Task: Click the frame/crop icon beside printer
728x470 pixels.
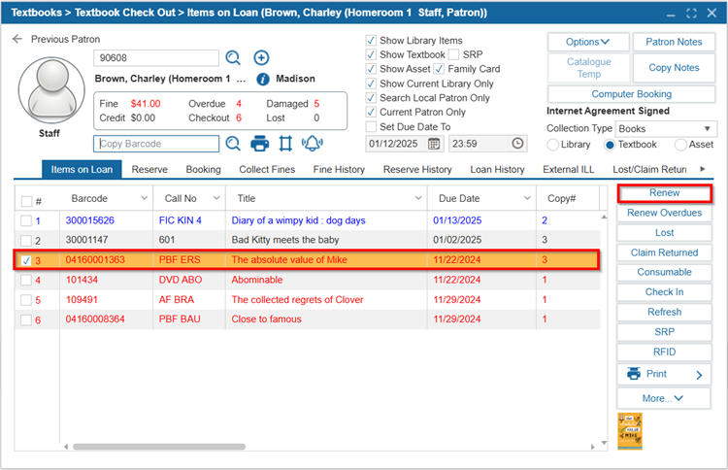Action: 285,144
